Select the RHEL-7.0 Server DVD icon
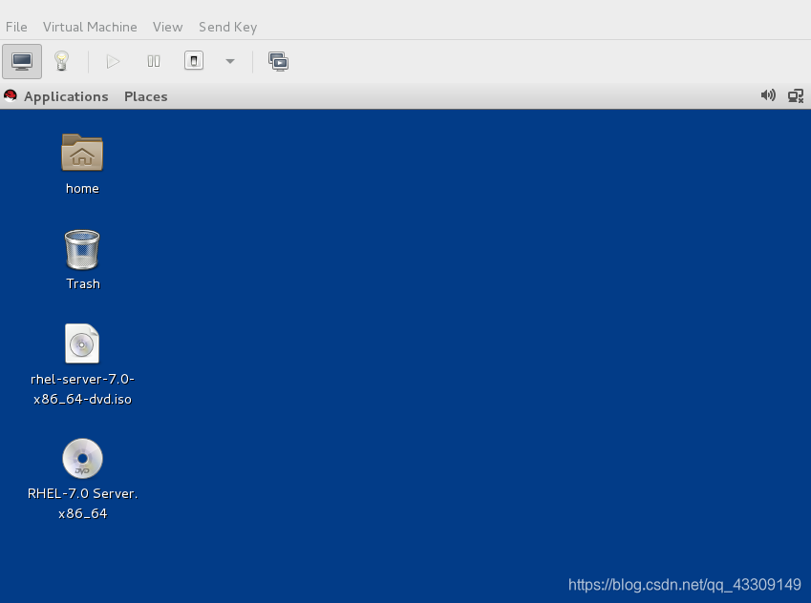811x603 pixels. [x=82, y=458]
